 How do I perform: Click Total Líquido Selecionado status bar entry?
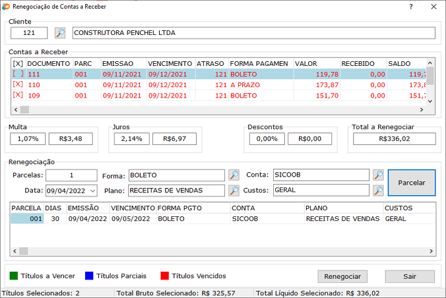(x=318, y=293)
